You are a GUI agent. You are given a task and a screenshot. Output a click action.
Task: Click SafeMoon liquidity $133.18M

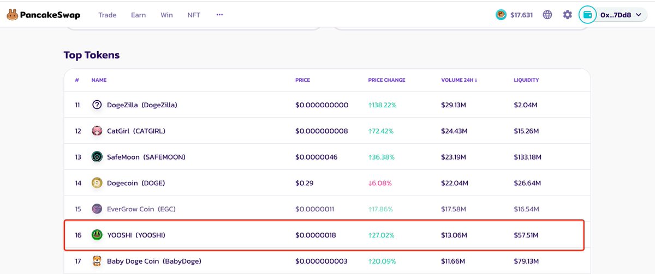click(x=527, y=157)
